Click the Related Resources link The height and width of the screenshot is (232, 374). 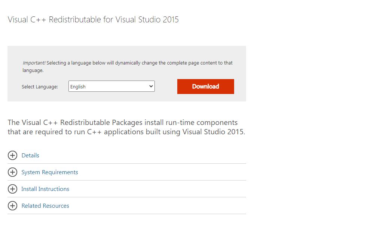coord(45,206)
